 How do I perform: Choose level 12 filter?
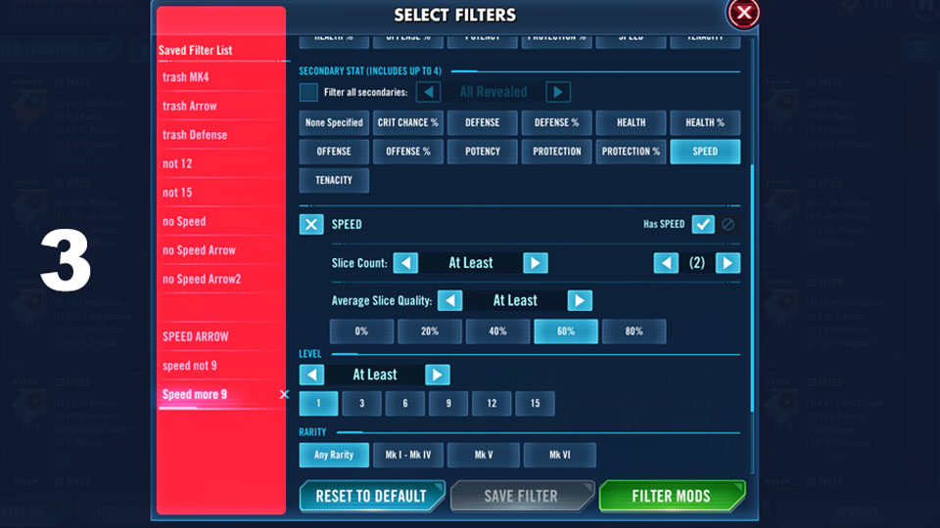pos(492,404)
